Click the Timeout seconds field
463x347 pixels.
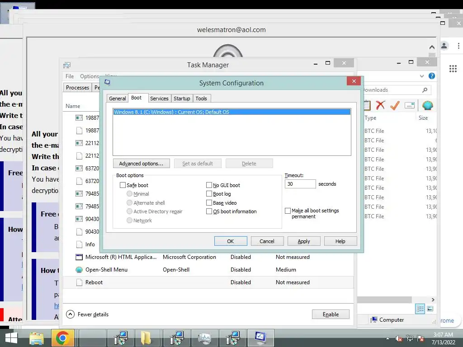pyautogui.click(x=300, y=184)
